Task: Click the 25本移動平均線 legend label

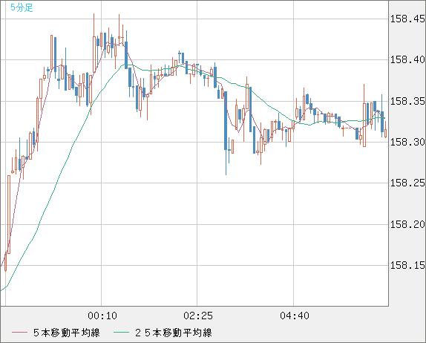Action: point(174,333)
